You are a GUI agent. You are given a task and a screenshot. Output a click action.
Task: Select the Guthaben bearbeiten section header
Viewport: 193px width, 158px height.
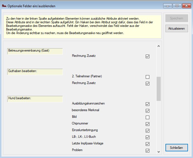34,72
